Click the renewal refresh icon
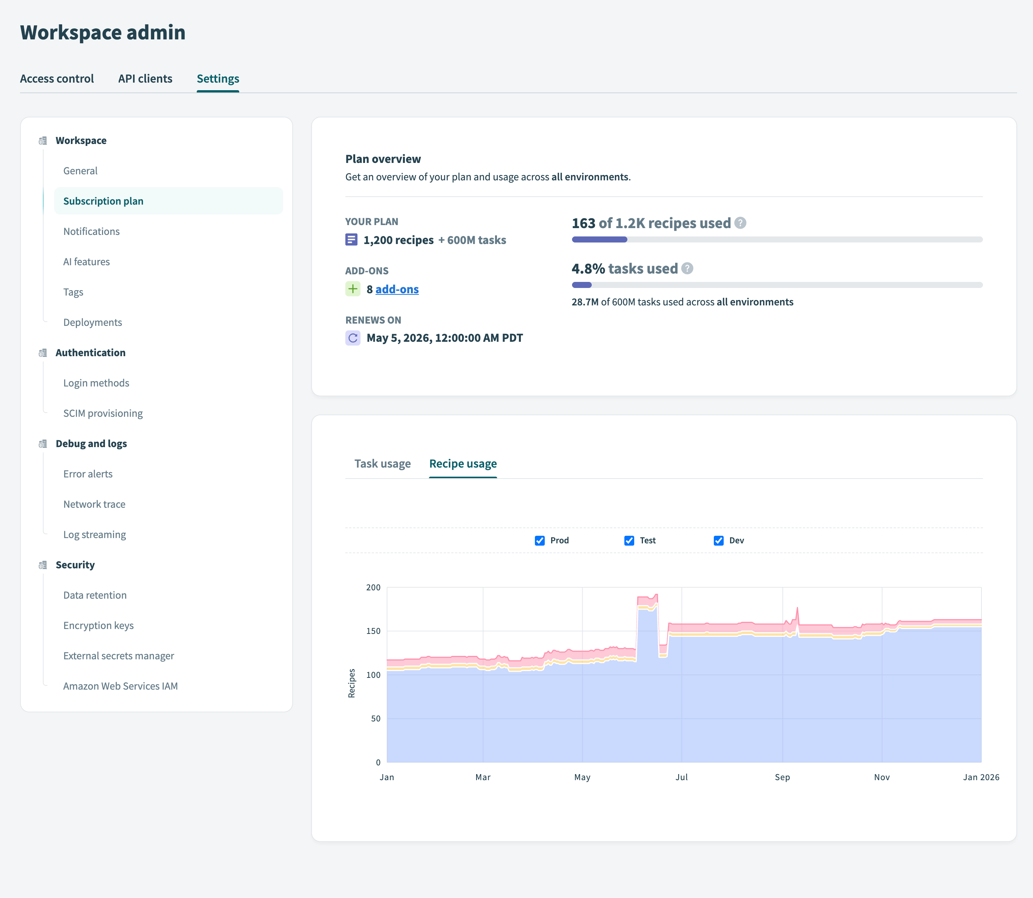This screenshot has width=1033, height=898. click(353, 338)
